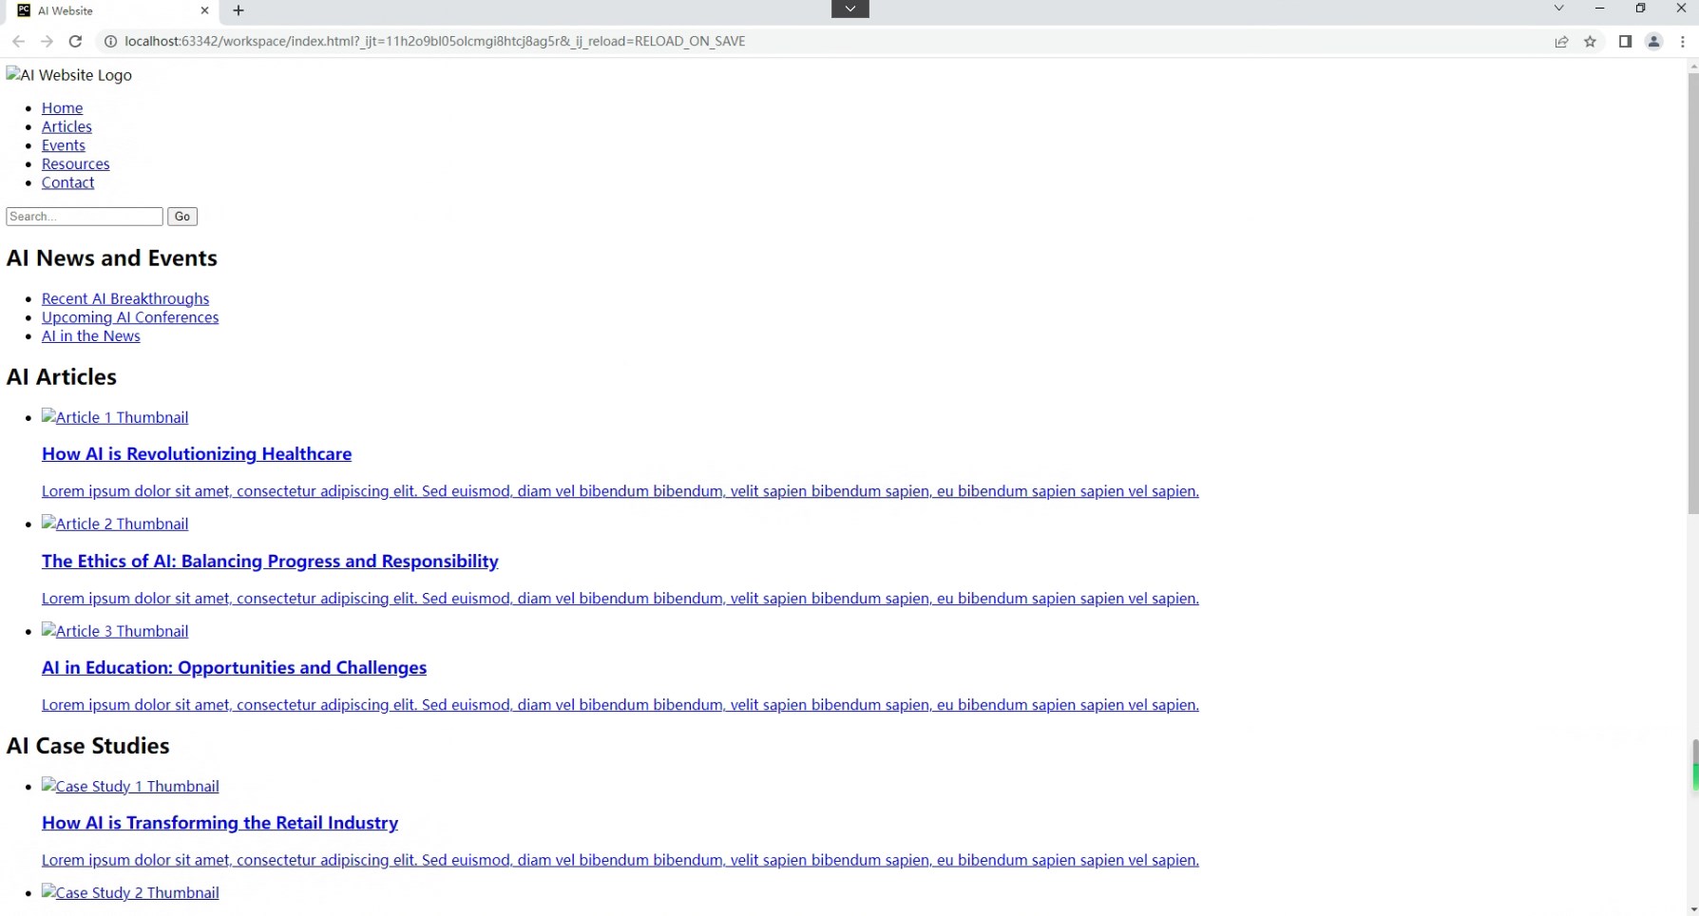The height and width of the screenshot is (916, 1699).
Task: Minimize the browser window
Action: pyautogui.click(x=1600, y=9)
